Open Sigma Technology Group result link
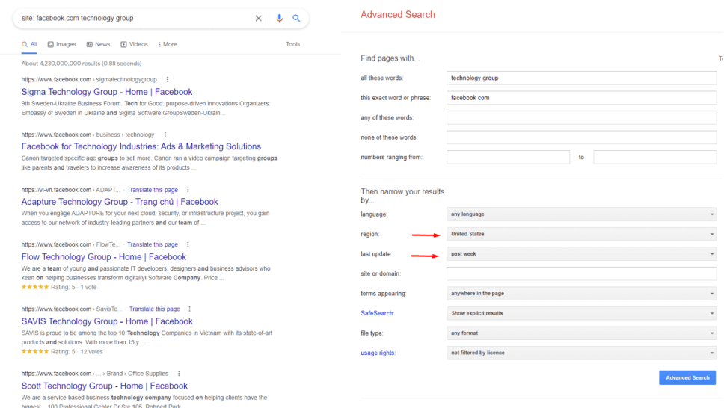727x408 pixels. (x=107, y=92)
